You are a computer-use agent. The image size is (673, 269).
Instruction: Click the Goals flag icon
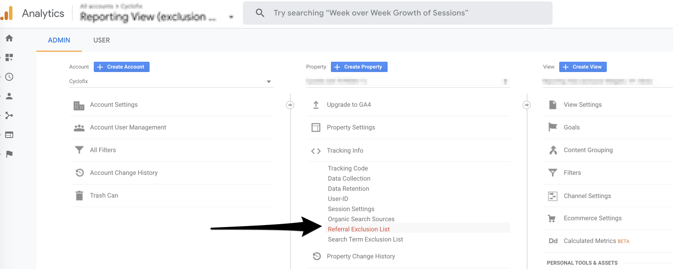[553, 127]
